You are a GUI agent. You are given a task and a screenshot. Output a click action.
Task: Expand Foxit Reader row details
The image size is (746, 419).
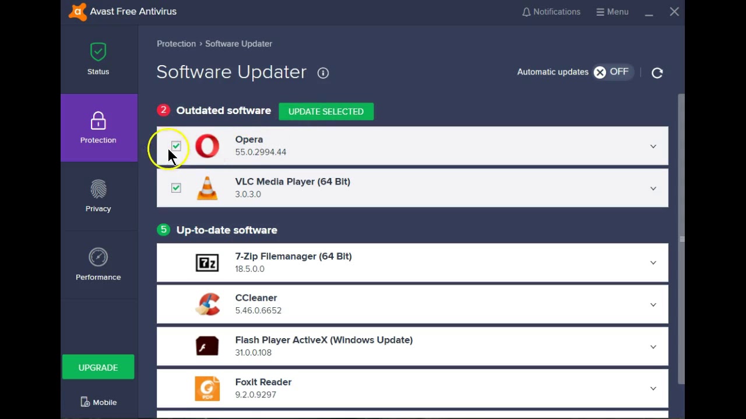point(653,388)
